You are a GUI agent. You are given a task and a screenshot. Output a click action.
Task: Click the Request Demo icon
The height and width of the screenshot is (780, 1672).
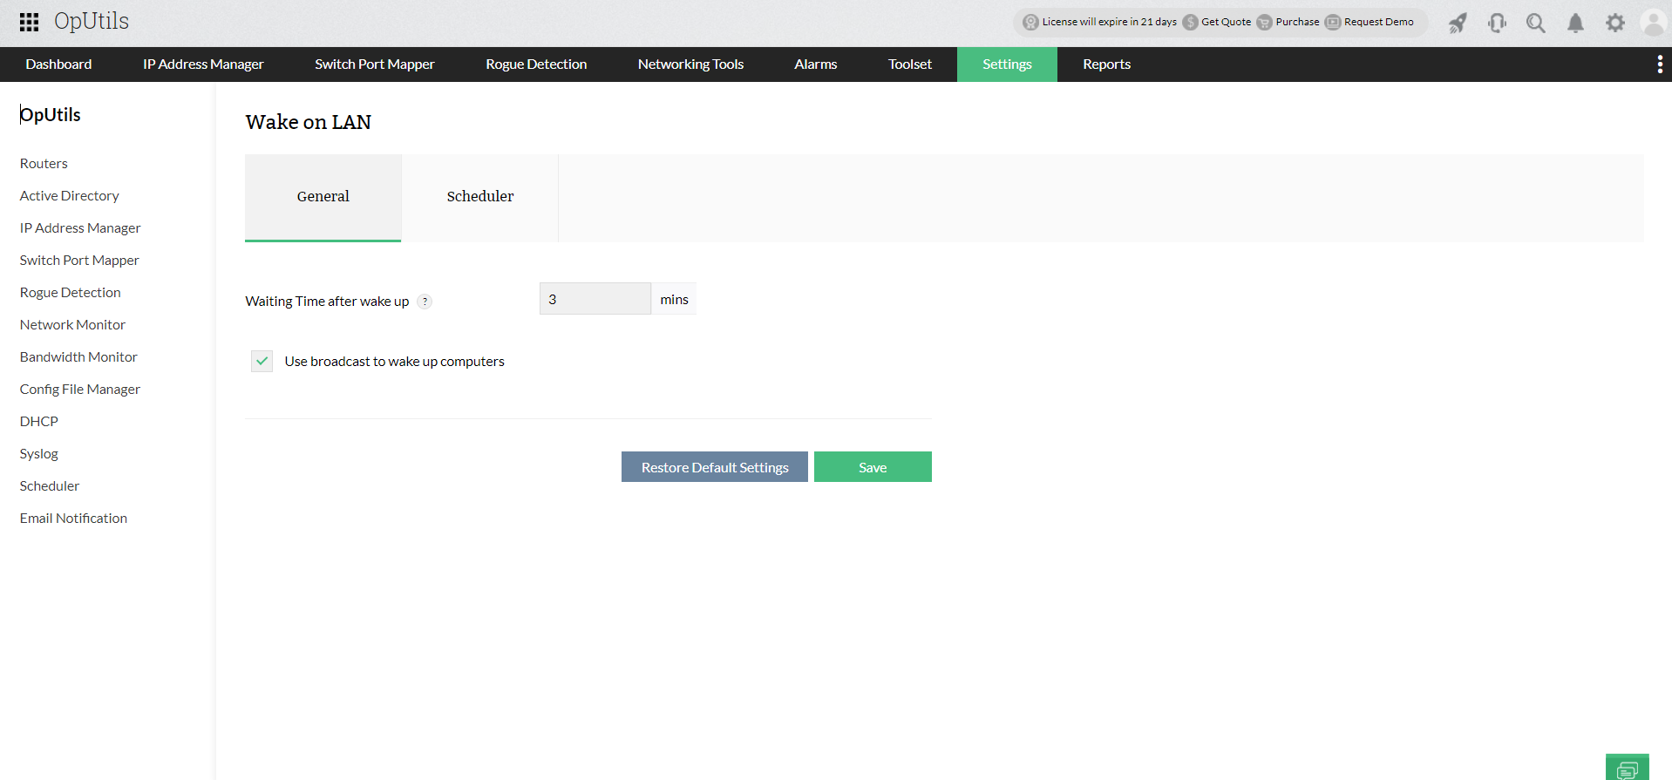click(x=1333, y=23)
